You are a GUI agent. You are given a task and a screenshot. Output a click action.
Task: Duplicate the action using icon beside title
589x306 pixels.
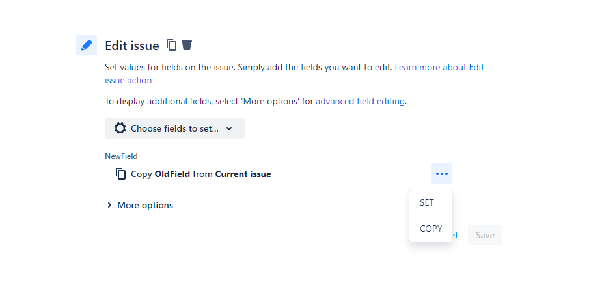(x=171, y=45)
